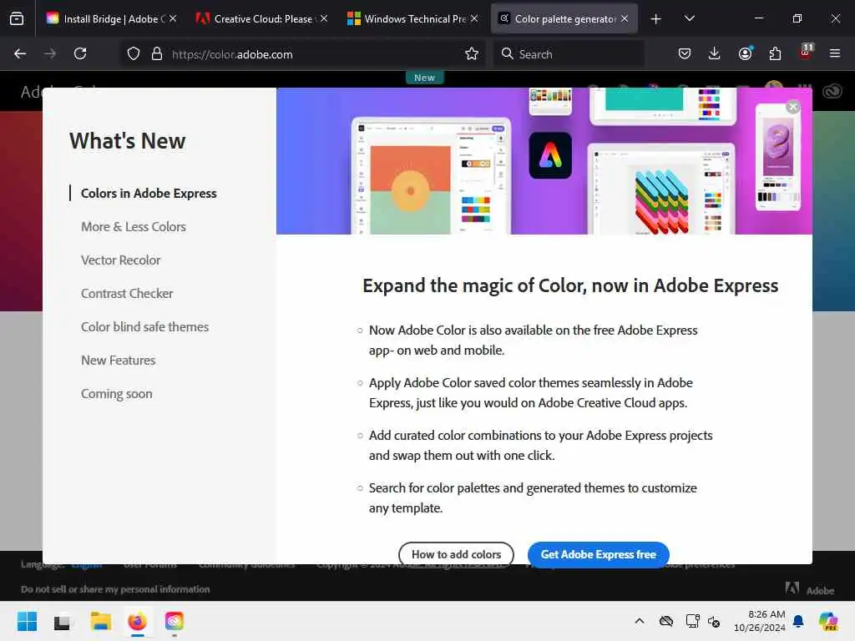Close the Creative Cloud tab

324,18
